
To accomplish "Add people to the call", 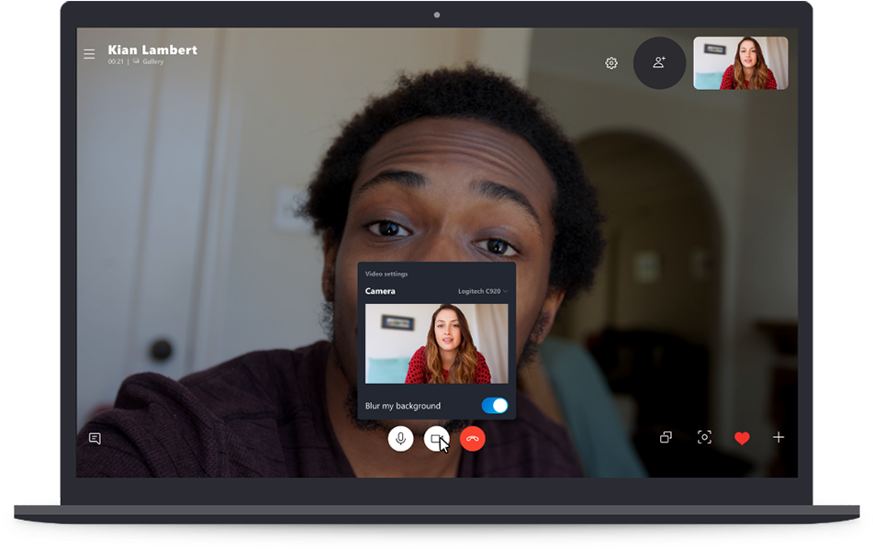I will (x=659, y=63).
